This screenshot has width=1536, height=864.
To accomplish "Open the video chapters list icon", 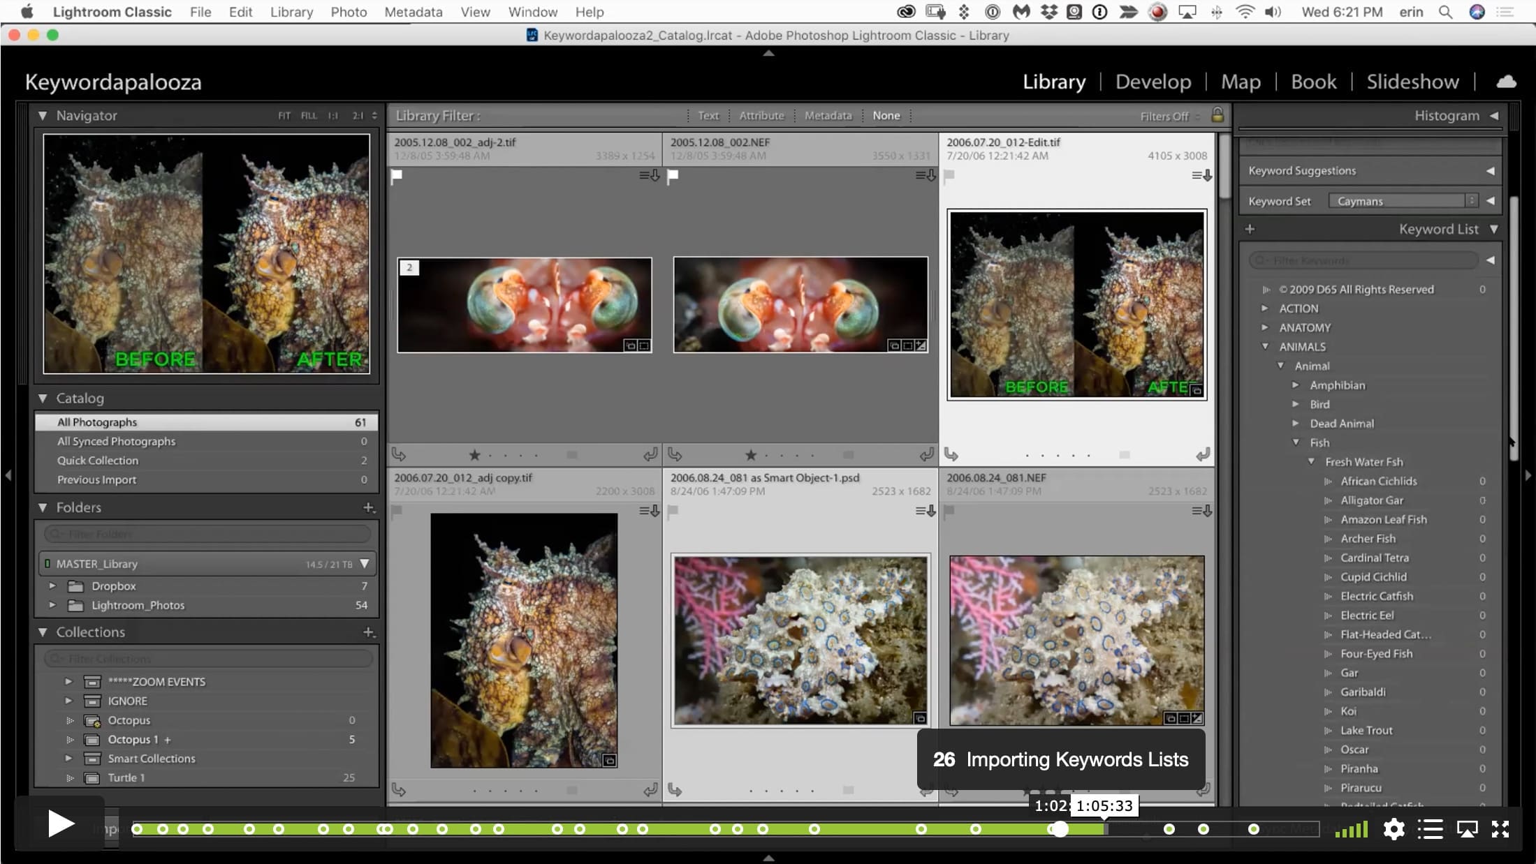I will (1430, 829).
